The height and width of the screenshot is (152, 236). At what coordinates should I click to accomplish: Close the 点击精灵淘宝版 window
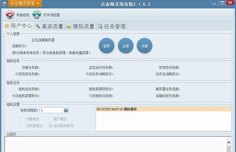point(230,2)
